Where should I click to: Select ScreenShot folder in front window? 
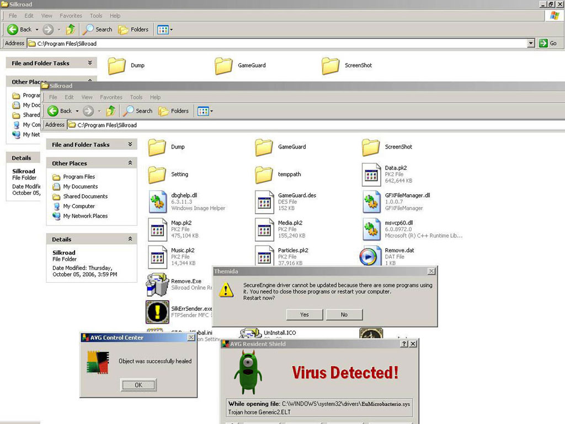pos(371,147)
